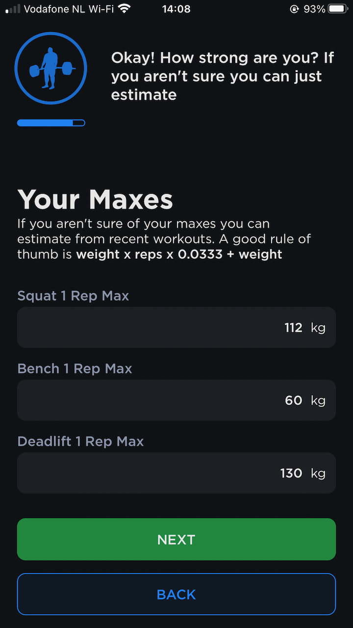Edit the Squat 1 Rep Max field
Image resolution: width=353 pixels, height=628 pixels.
pos(176,327)
